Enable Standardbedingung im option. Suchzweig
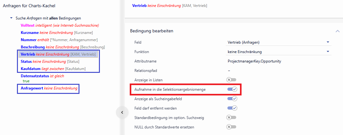 (232, 117)
